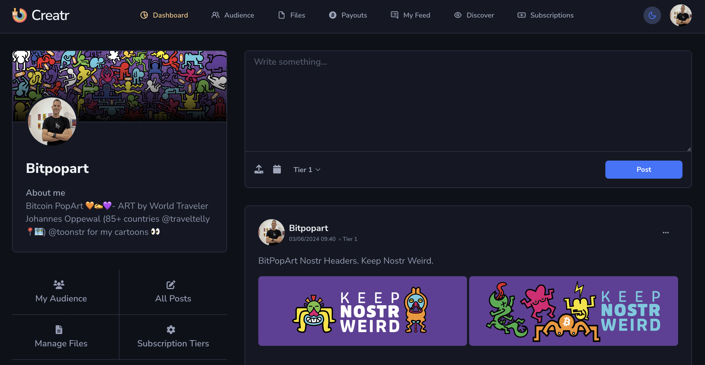Toggle dark mode moon icon
This screenshot has height=365, width=705.
652,15
